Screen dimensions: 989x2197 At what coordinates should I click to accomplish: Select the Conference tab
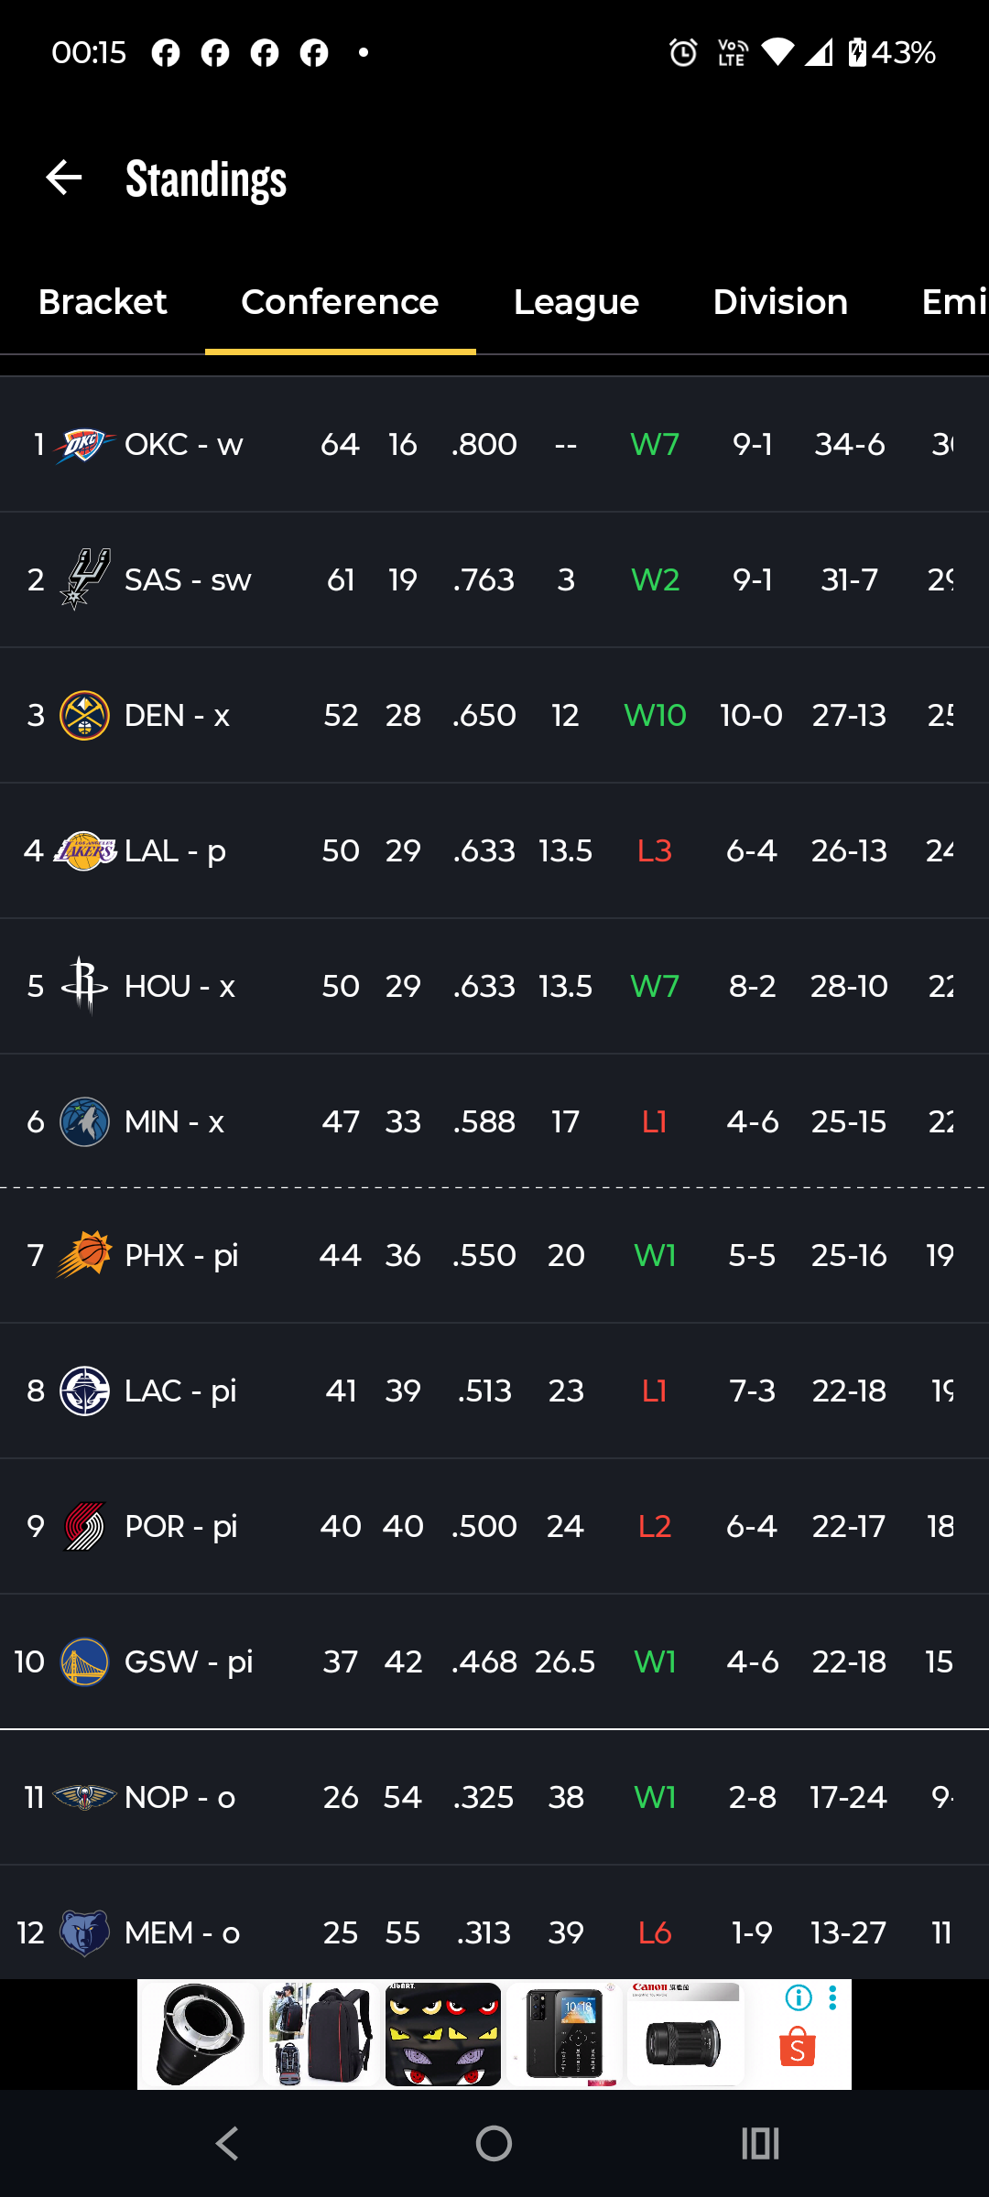(340, 302)
